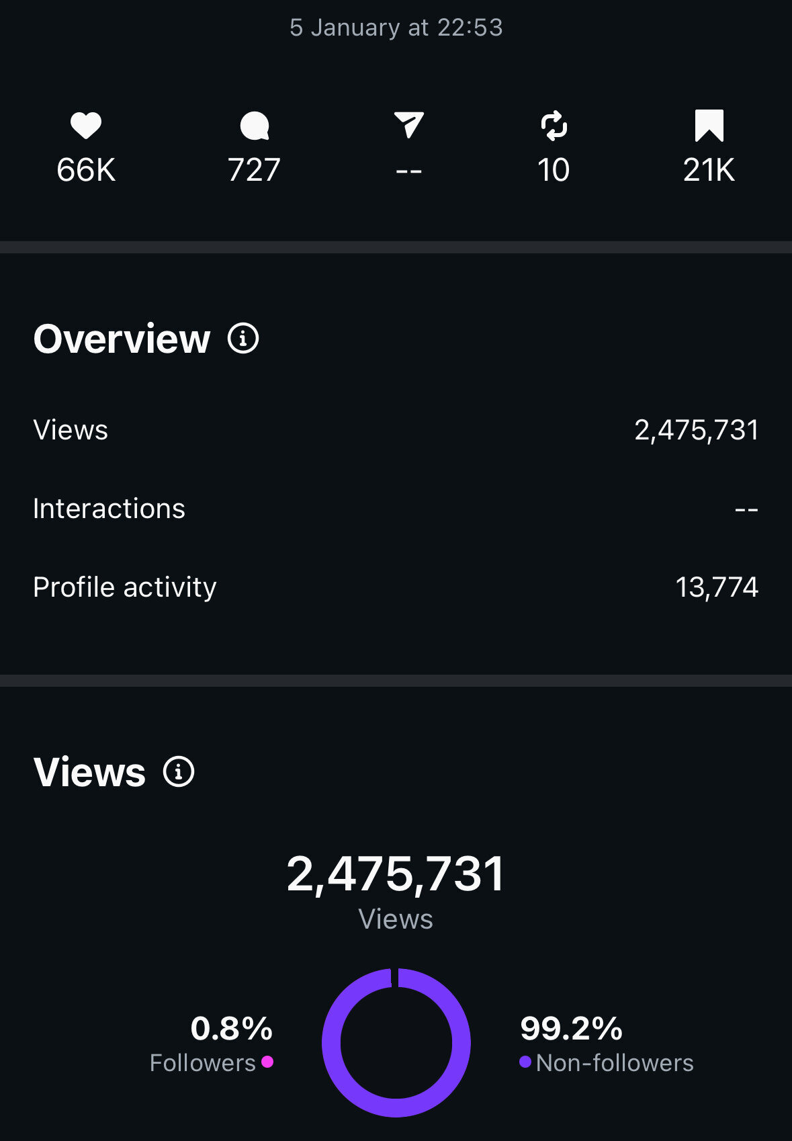Screen dimensions: 792x1141
Task: Click the purple Non-followers legend dot
Action: click(x=525, y=1062)
